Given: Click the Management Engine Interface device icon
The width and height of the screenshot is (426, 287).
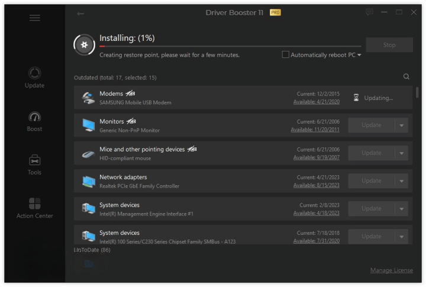Looking at the screenshot, I should click(88, 209).
